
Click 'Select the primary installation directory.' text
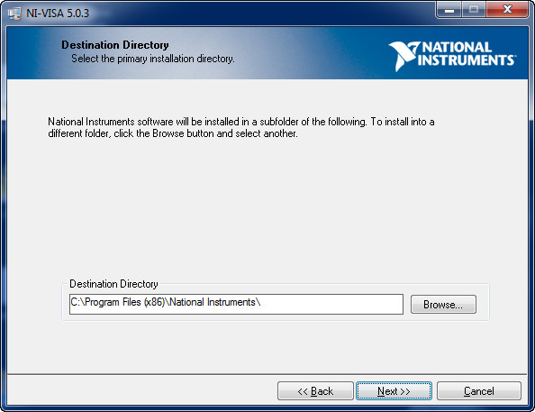pyautogui.click(x=153, y=59)
